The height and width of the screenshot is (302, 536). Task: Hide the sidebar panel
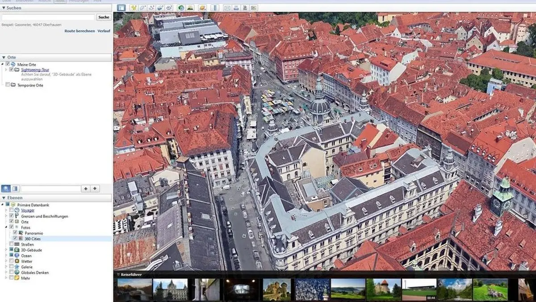pos(121,8)
